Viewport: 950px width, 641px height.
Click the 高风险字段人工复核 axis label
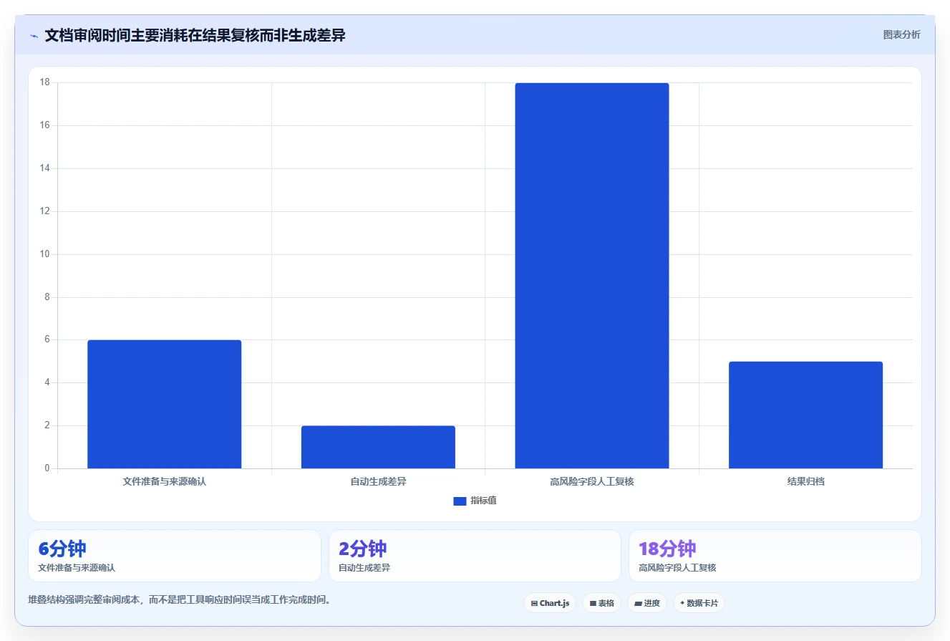(x=592, y=481)
